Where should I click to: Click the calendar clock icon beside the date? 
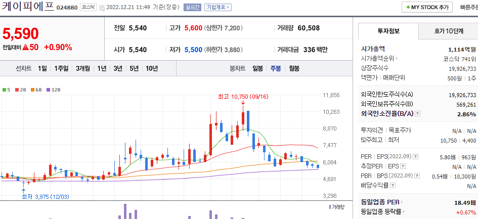tap(102, 8)
